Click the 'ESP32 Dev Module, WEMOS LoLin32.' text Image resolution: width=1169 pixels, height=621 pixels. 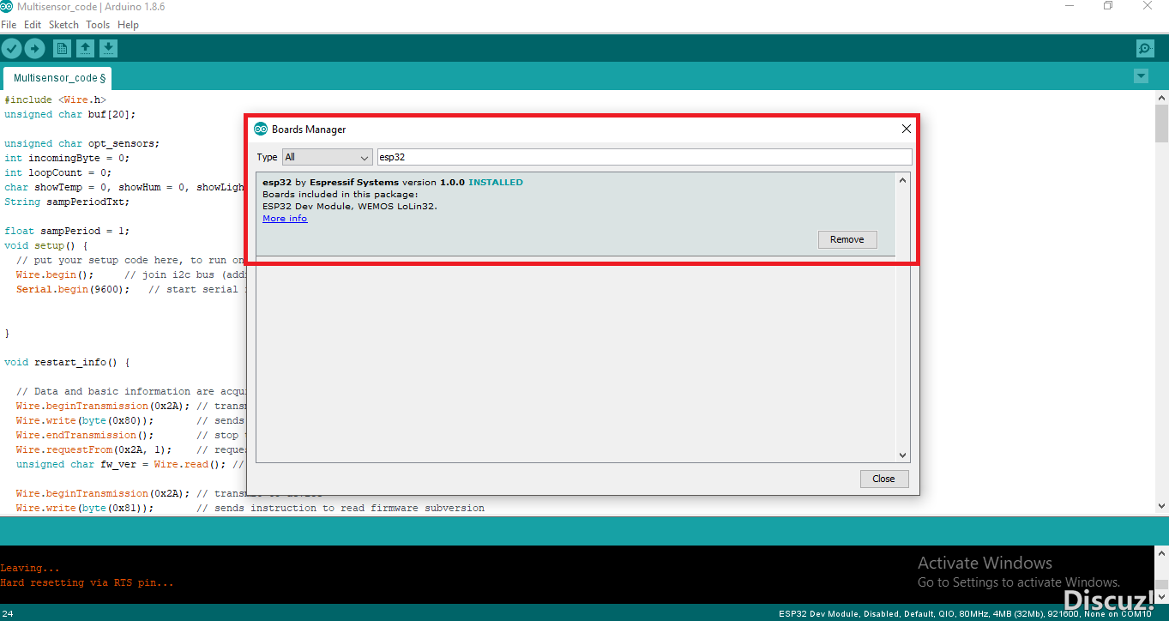(x=350, y=206)
